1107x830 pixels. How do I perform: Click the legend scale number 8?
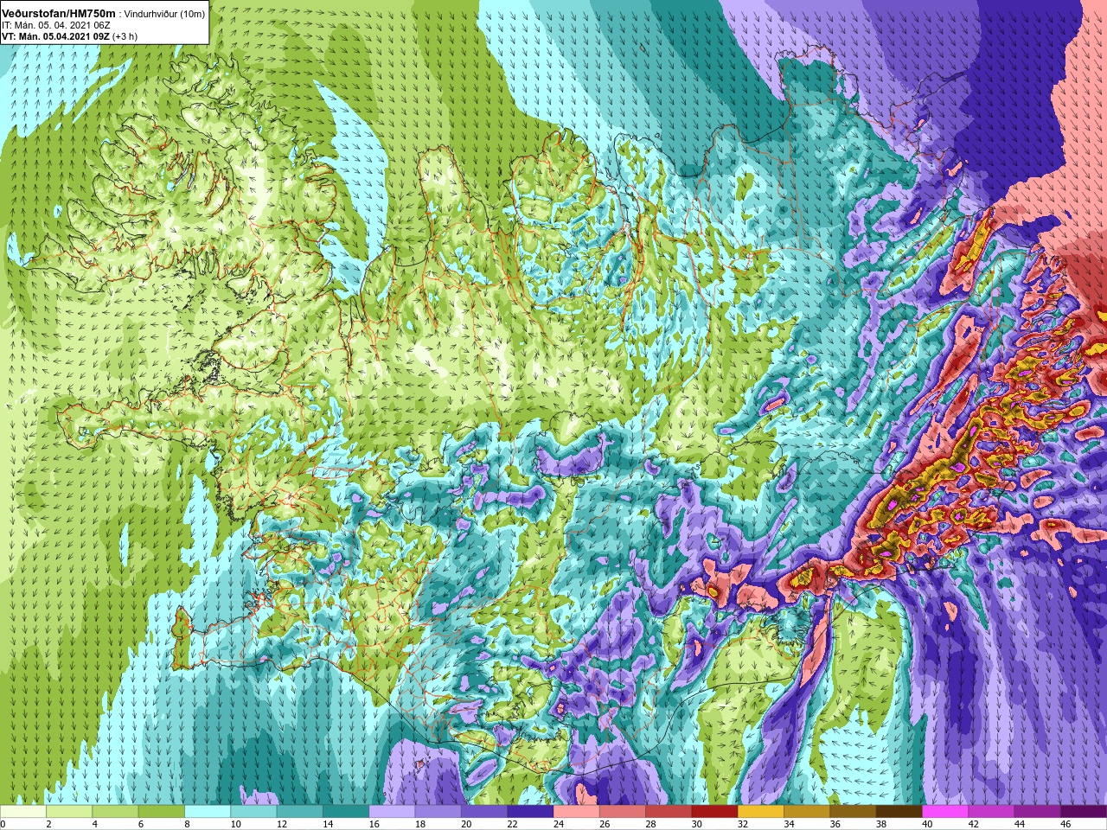point(188,824)
